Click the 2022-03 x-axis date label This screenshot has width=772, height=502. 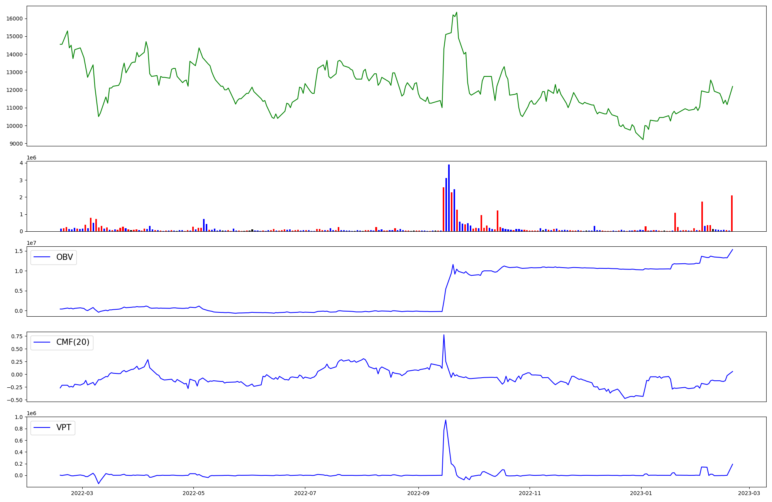[x=82, y=493]
